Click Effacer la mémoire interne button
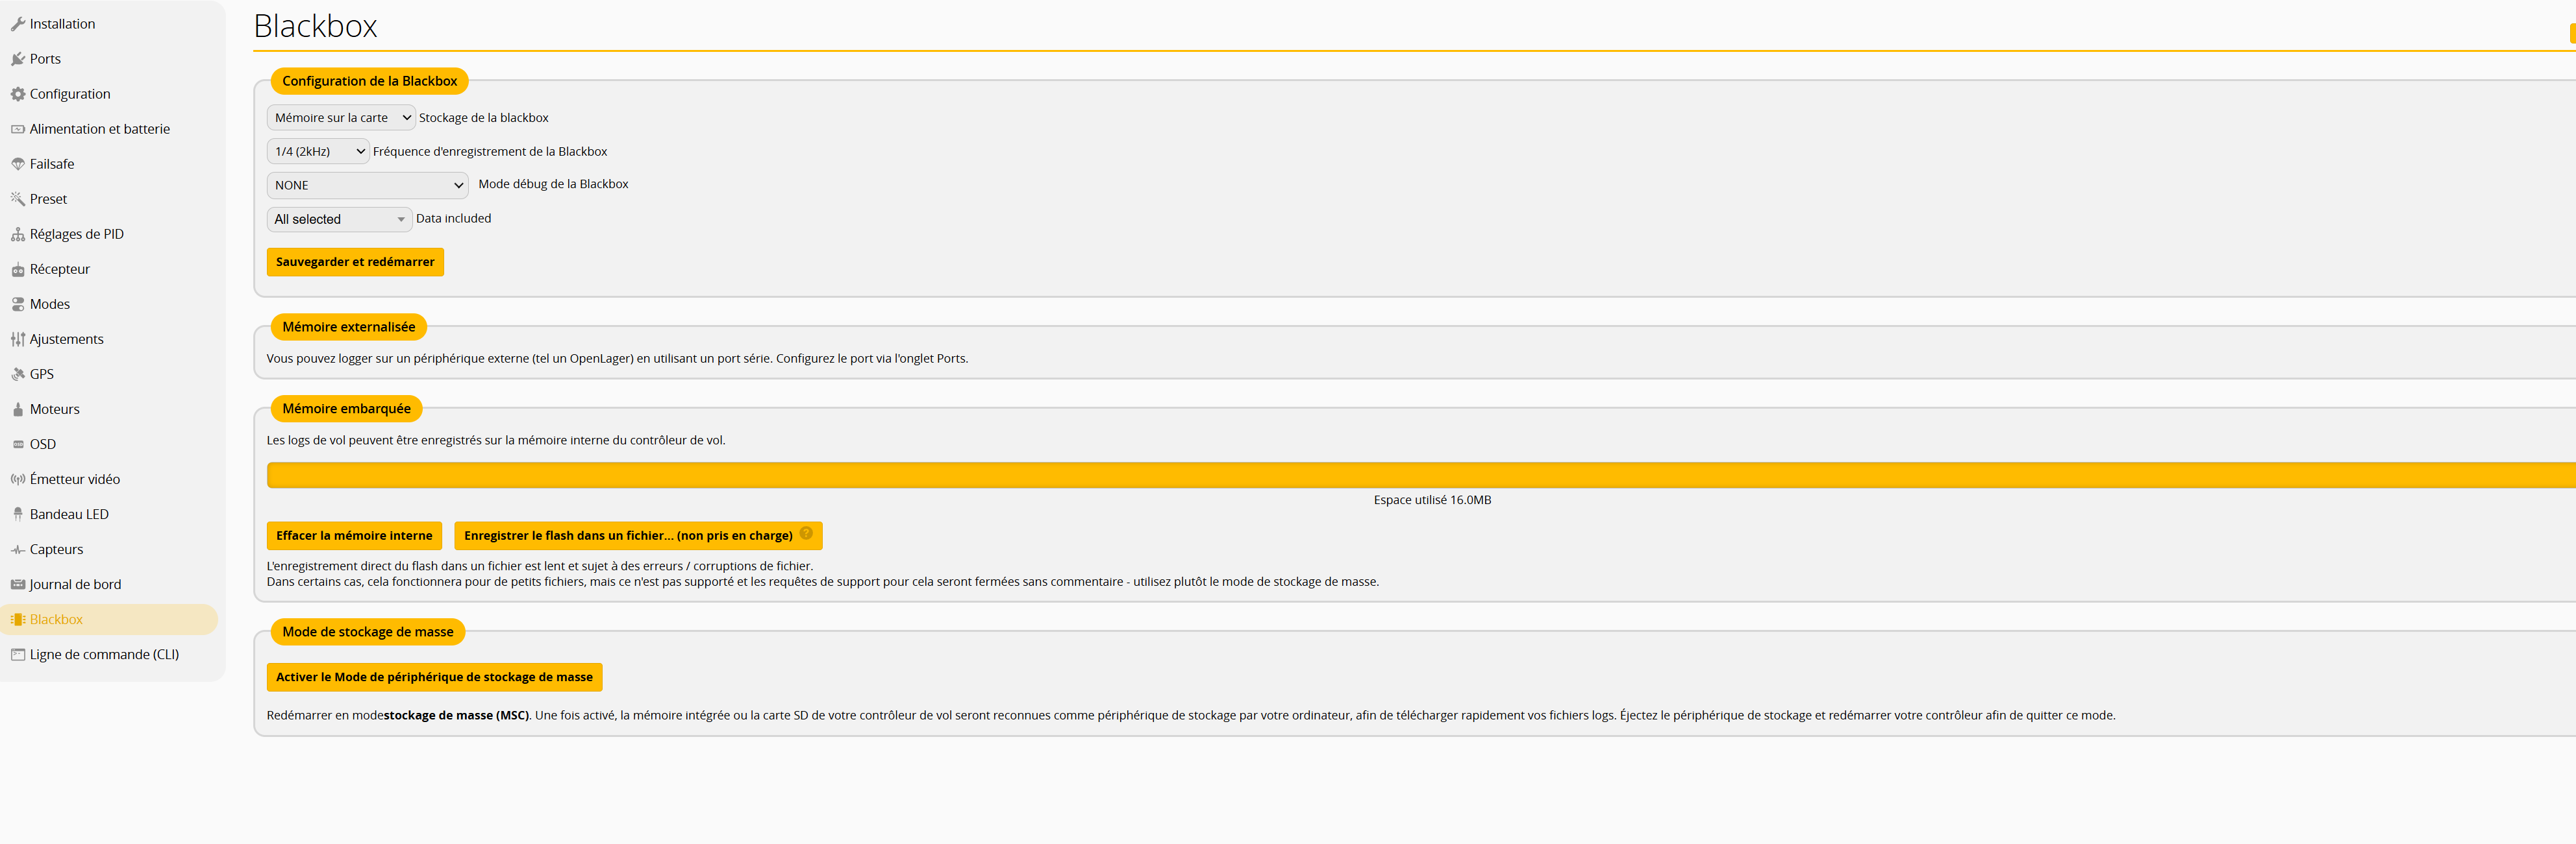The width and height of the screenshot is (2576, 844). 354,537
